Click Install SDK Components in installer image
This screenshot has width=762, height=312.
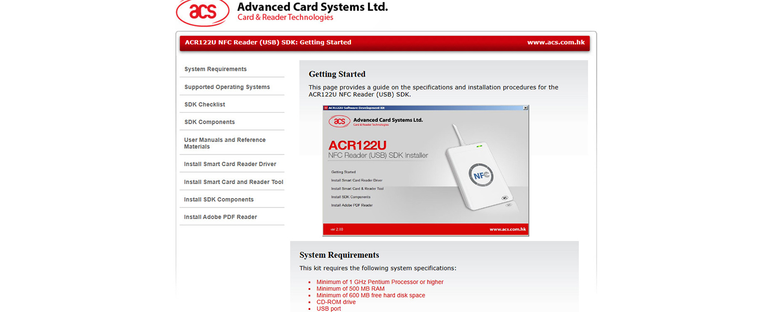[x=351, y=197]
